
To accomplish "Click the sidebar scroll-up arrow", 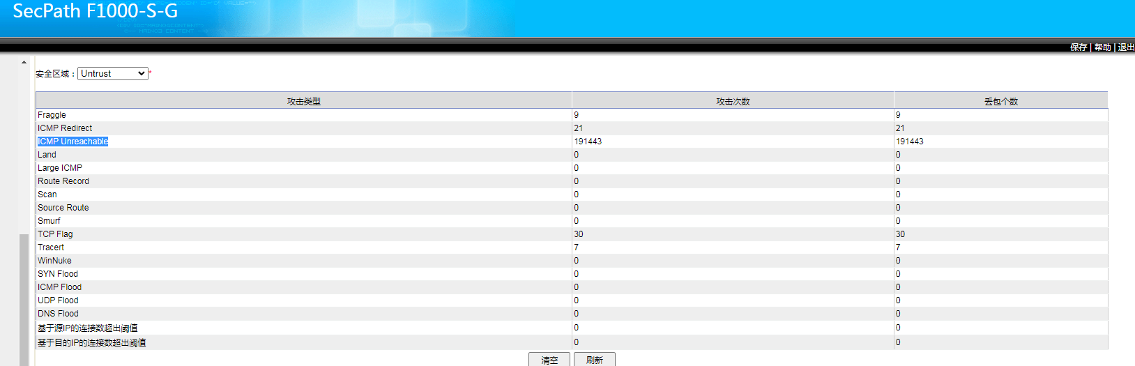I will 24,62.
